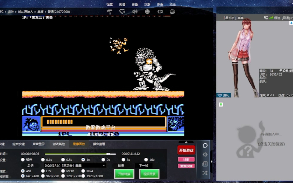Switch to the 录像回放 tab
This screenshot has height=183, width=293.
pos(79,144)
